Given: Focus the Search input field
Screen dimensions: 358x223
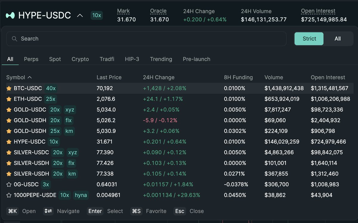Looking at the screenshot, I should coord(146,39).
